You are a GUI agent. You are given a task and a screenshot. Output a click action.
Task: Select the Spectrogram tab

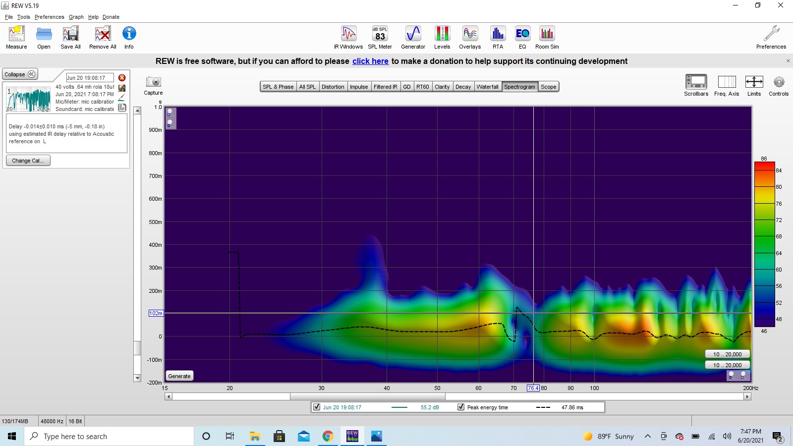pyautogui.click(x=520, y=87)
